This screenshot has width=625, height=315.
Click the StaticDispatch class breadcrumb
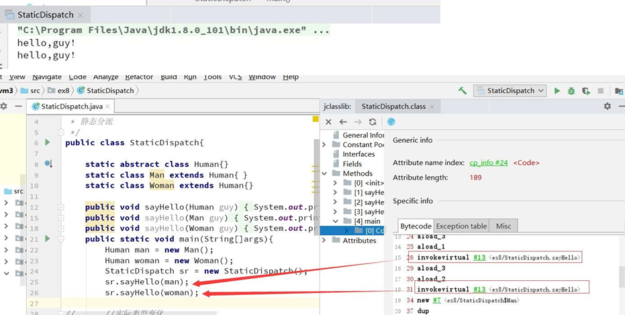pyautogui.click(x=106, y=90)
